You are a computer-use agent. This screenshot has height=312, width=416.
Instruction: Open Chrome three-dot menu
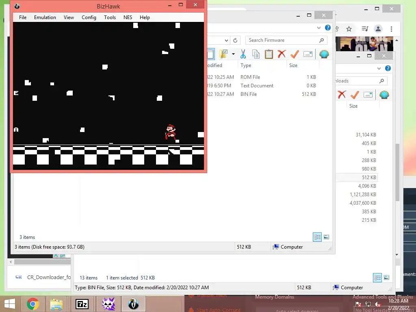pos(391,29)
